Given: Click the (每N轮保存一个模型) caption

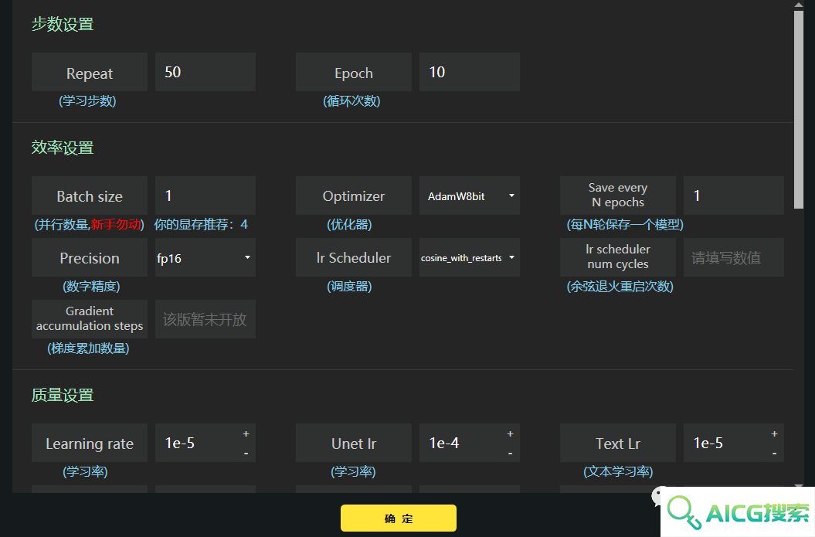Looking at the screenshot, I should (625, 225).
